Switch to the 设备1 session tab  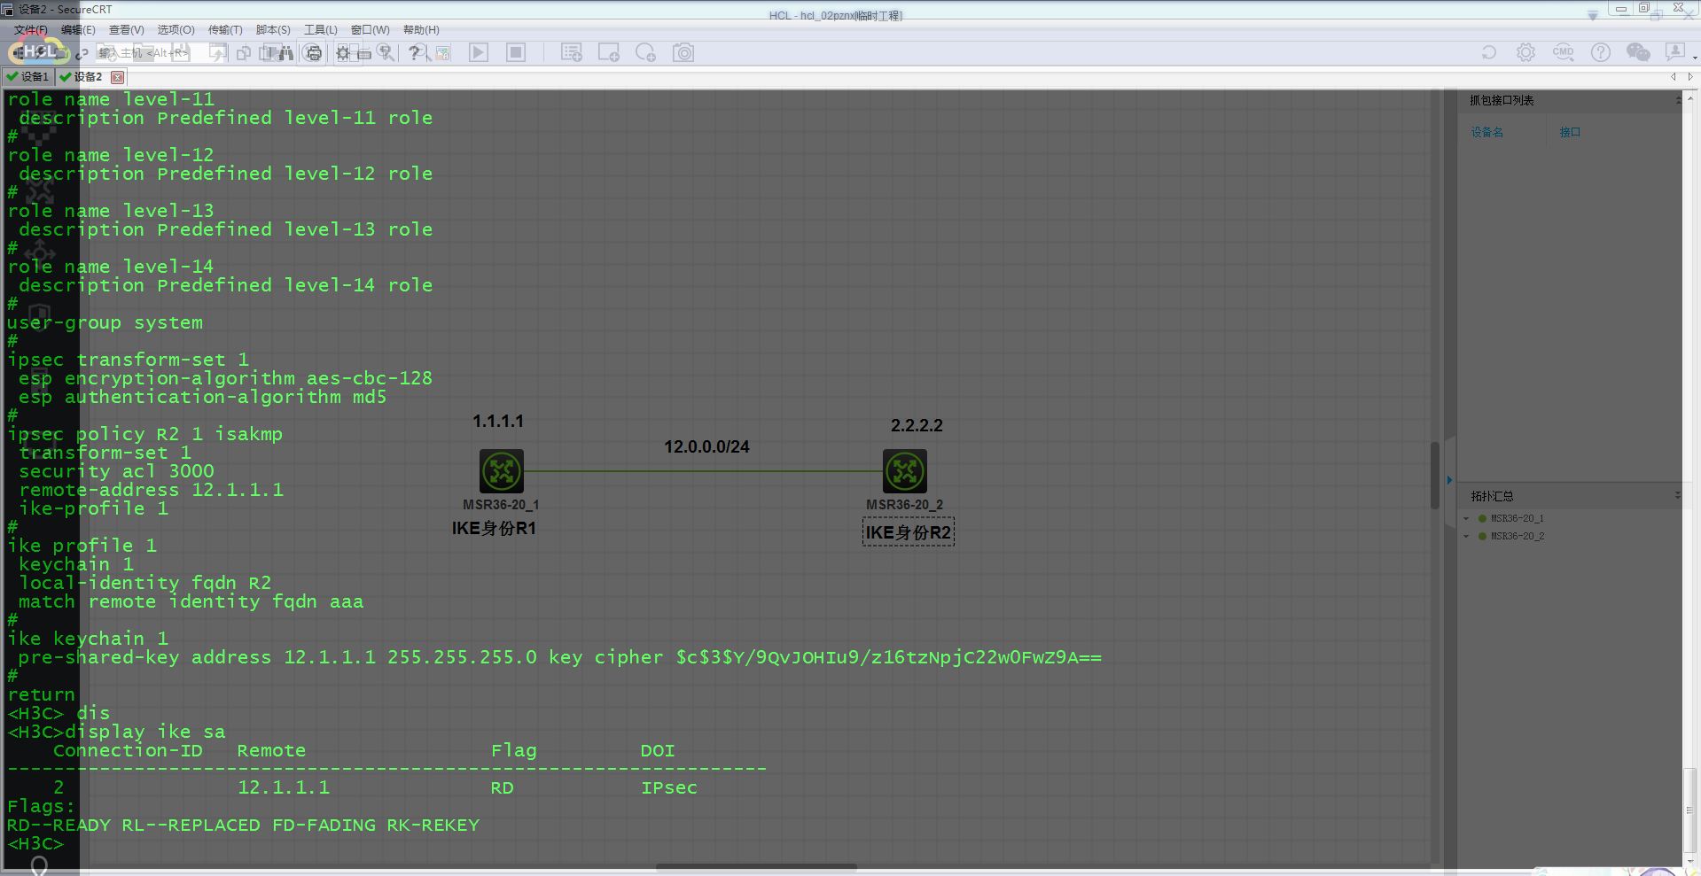click(x=28, y=77)
